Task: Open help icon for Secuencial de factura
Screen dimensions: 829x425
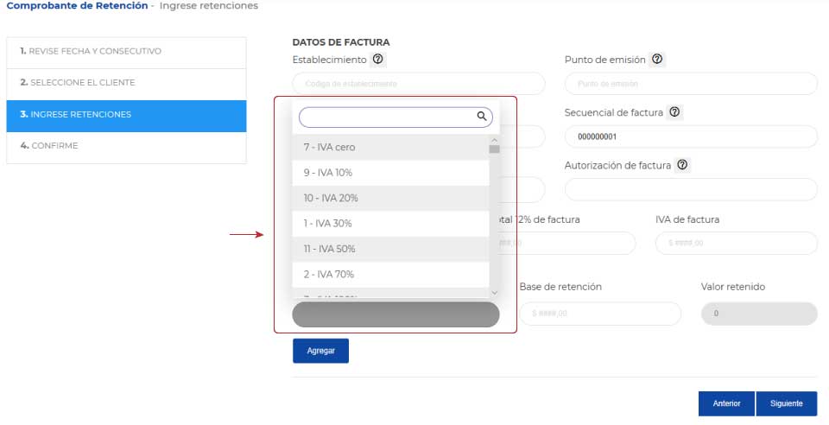Action: pos(674,112)
